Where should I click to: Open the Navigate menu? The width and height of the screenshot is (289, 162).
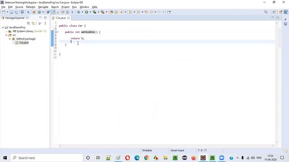coord(43,7)
